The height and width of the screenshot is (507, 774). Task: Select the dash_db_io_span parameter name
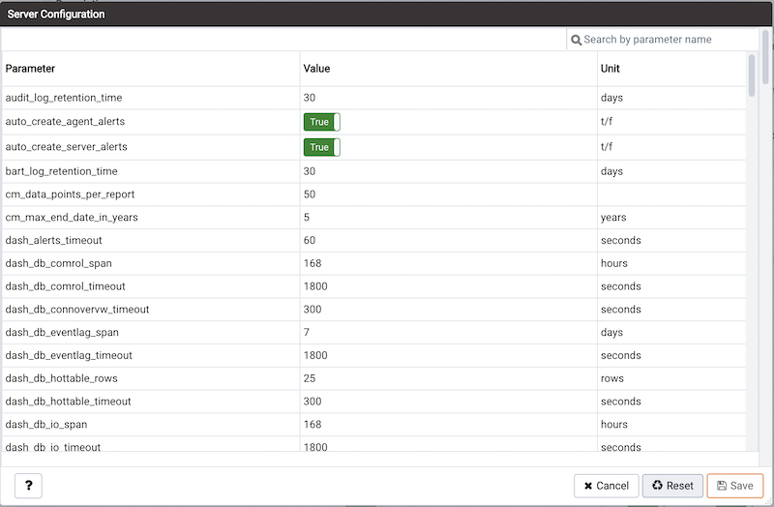[x=45, y=425]
